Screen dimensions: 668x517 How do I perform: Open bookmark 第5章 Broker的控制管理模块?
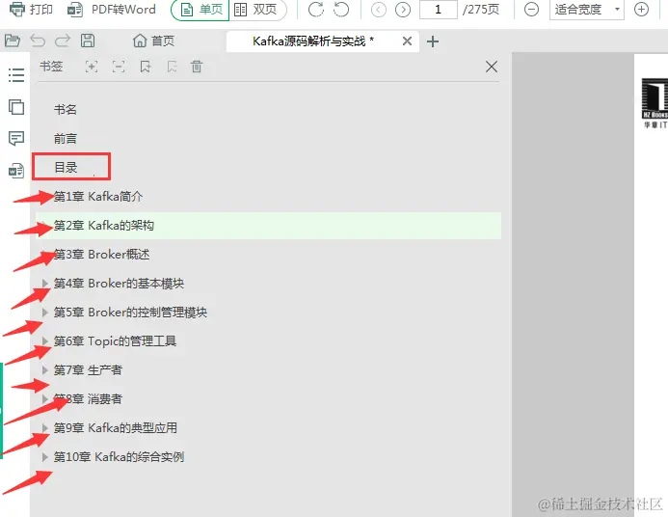[x=130, y=312]
